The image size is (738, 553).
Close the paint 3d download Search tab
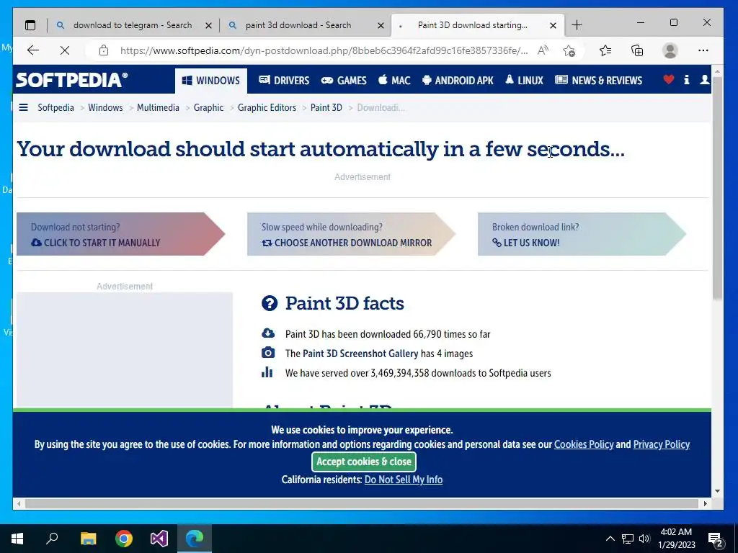coord(381,25)
